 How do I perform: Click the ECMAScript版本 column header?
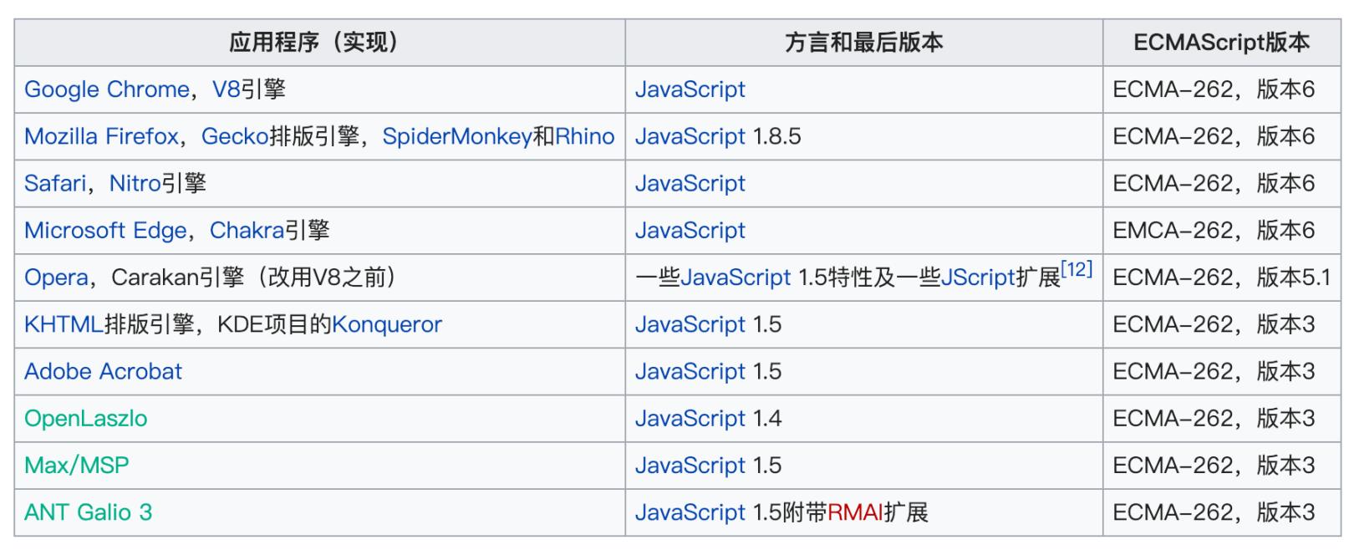click(x=1222, y=43)
